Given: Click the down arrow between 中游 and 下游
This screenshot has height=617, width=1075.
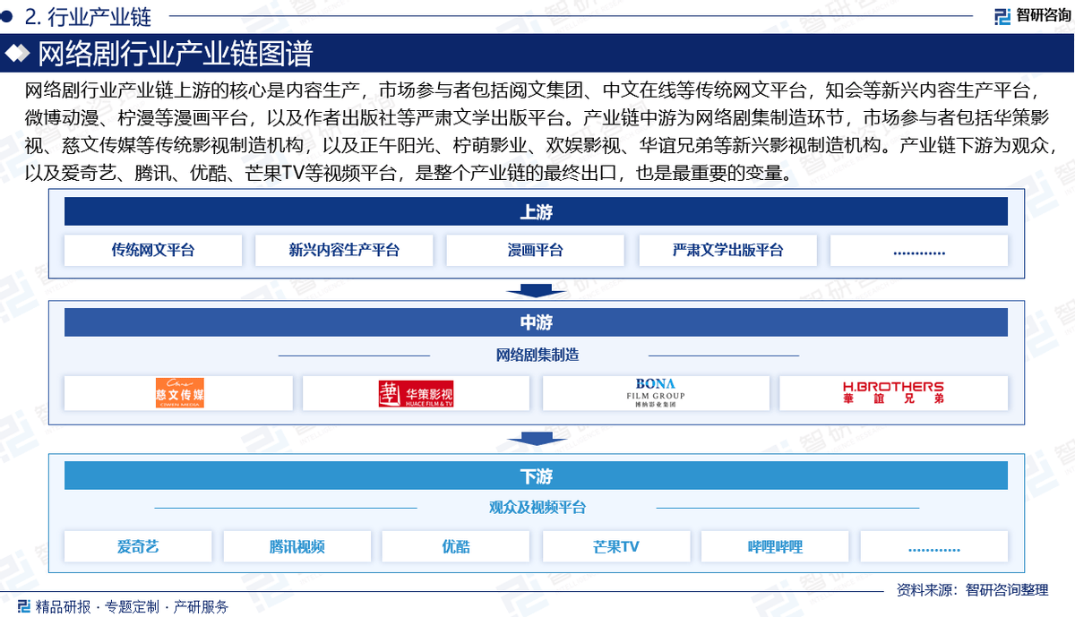Looking at the screenshot, I should (x=536, y=439).
